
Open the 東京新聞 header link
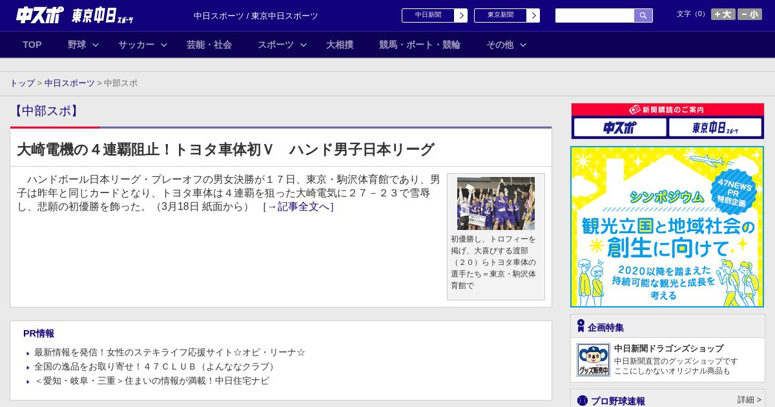click(501, 16)
